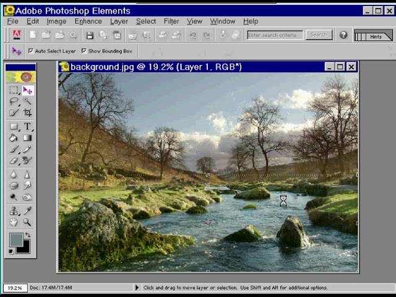Select the Rectangular Marquee tool
Screen dimensions: 396x297
(x=14, y=90)
